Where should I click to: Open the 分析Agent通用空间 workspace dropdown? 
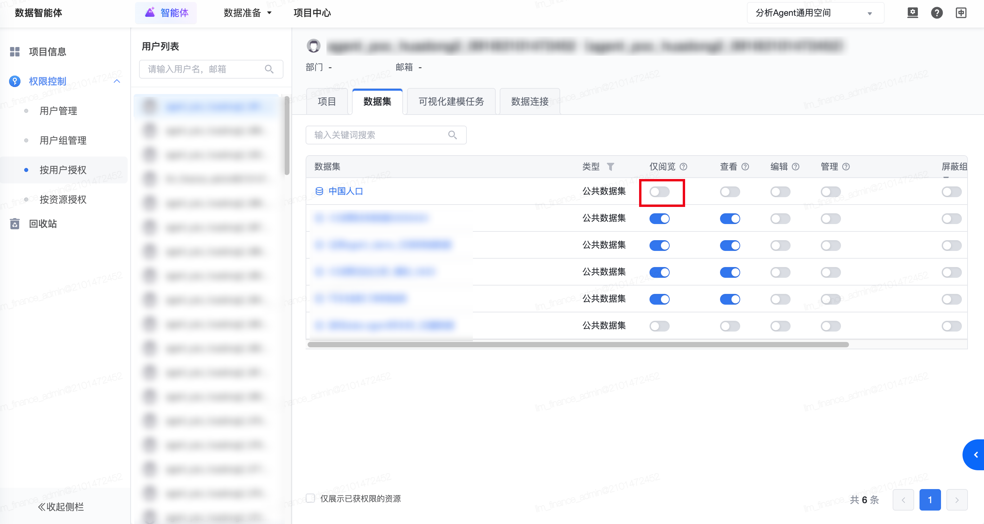pyautogui.click(x=815, y=13)
